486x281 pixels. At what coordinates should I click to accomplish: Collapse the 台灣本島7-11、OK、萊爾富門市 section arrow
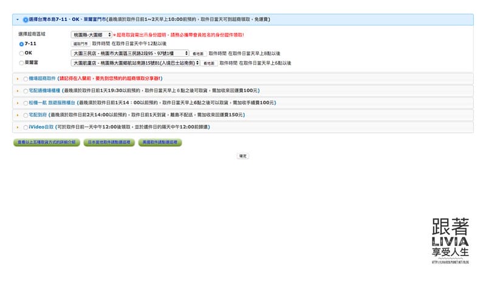click(x=18, y=19)
